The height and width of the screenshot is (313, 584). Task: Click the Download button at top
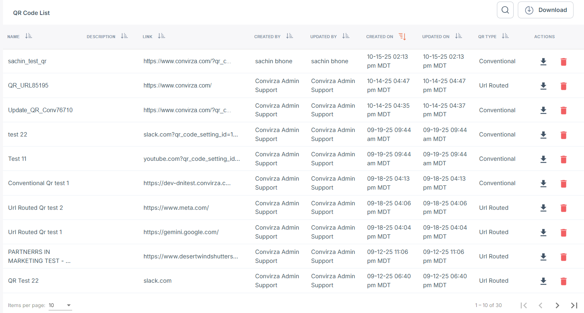545,10
